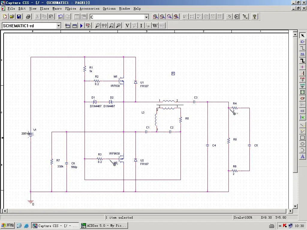Screen dimensions: 307x230
Task: Create a new document with the New icon
Action: tap(5, 17)
